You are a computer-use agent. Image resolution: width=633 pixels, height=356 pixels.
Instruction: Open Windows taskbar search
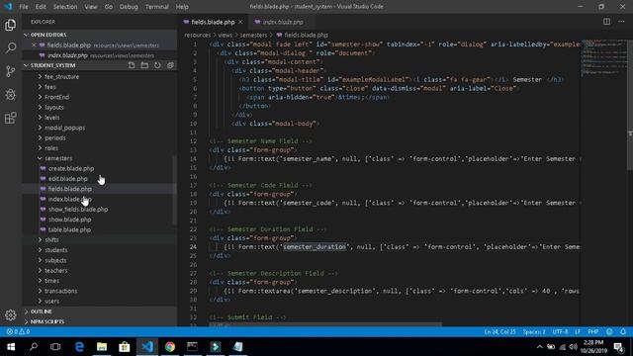point(34,347)
